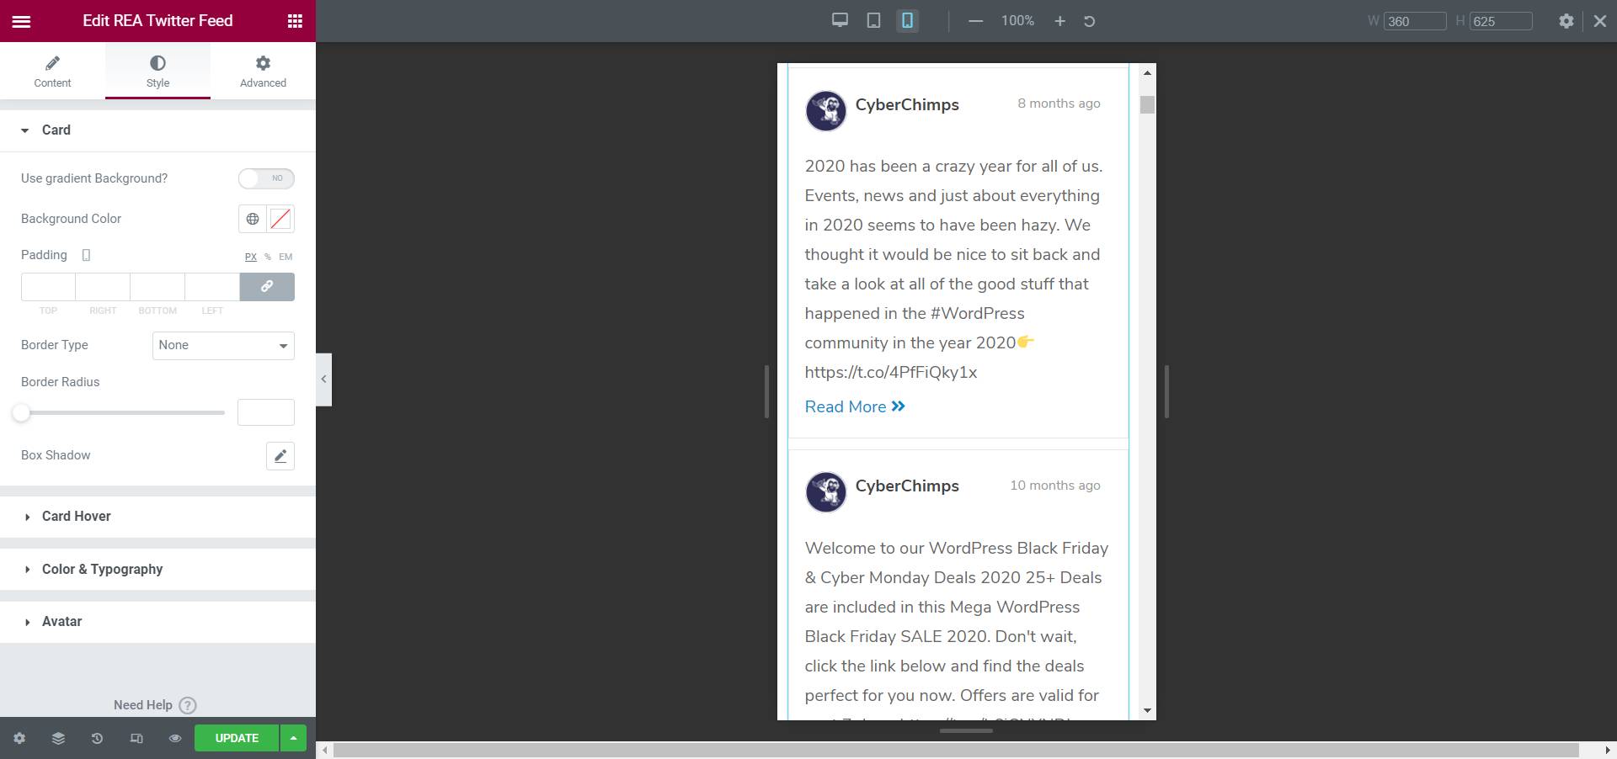The width and height of the screenshot is (1617, 759).
Task: Select EM padding unit
Action: coord(286,257)
